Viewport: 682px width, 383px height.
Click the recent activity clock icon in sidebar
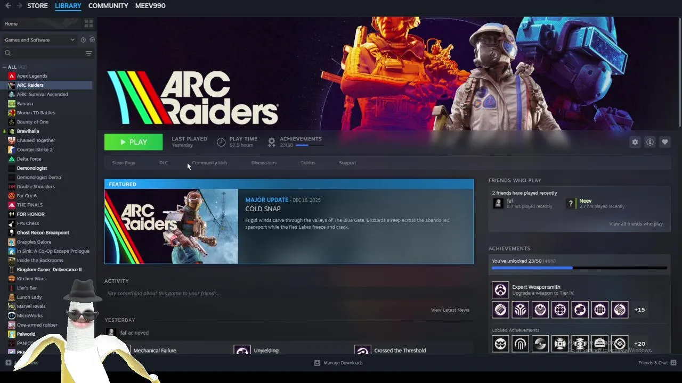tap(83, 40)
